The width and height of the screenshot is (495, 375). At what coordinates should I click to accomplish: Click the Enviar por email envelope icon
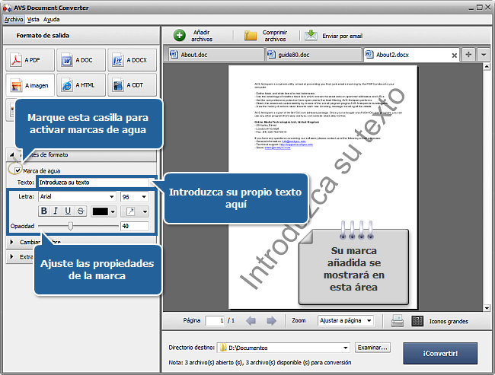click(x=311, y=35)
